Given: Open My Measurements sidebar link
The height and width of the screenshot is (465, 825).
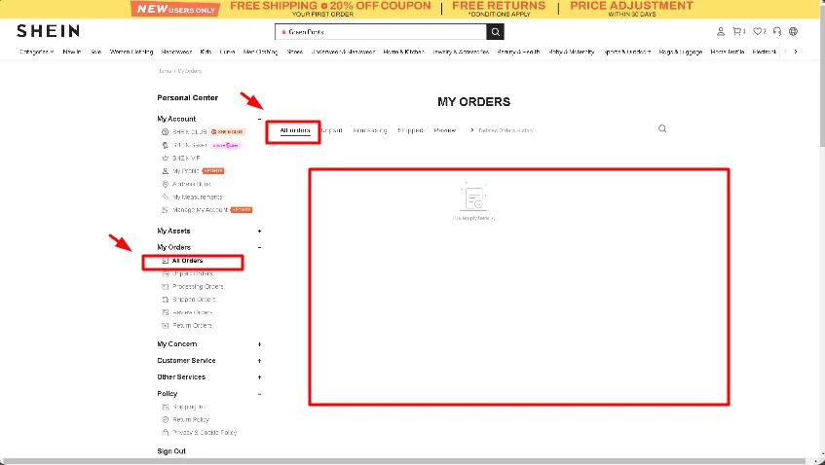Looking at the screenshot, I should click(198, 197).
